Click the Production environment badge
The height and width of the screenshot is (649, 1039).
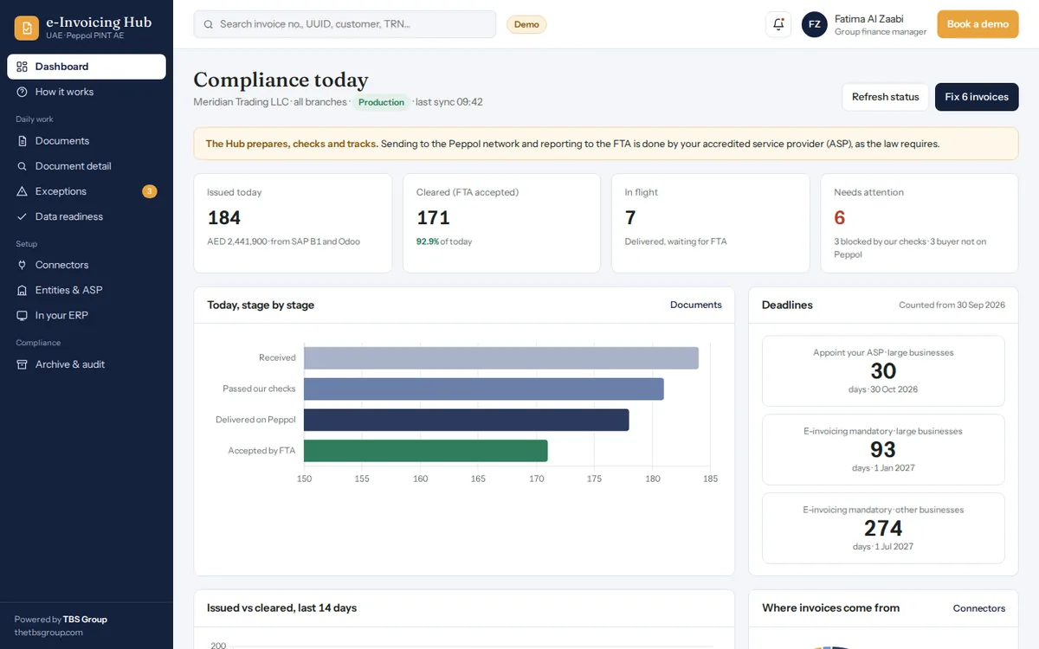[381, 102]
